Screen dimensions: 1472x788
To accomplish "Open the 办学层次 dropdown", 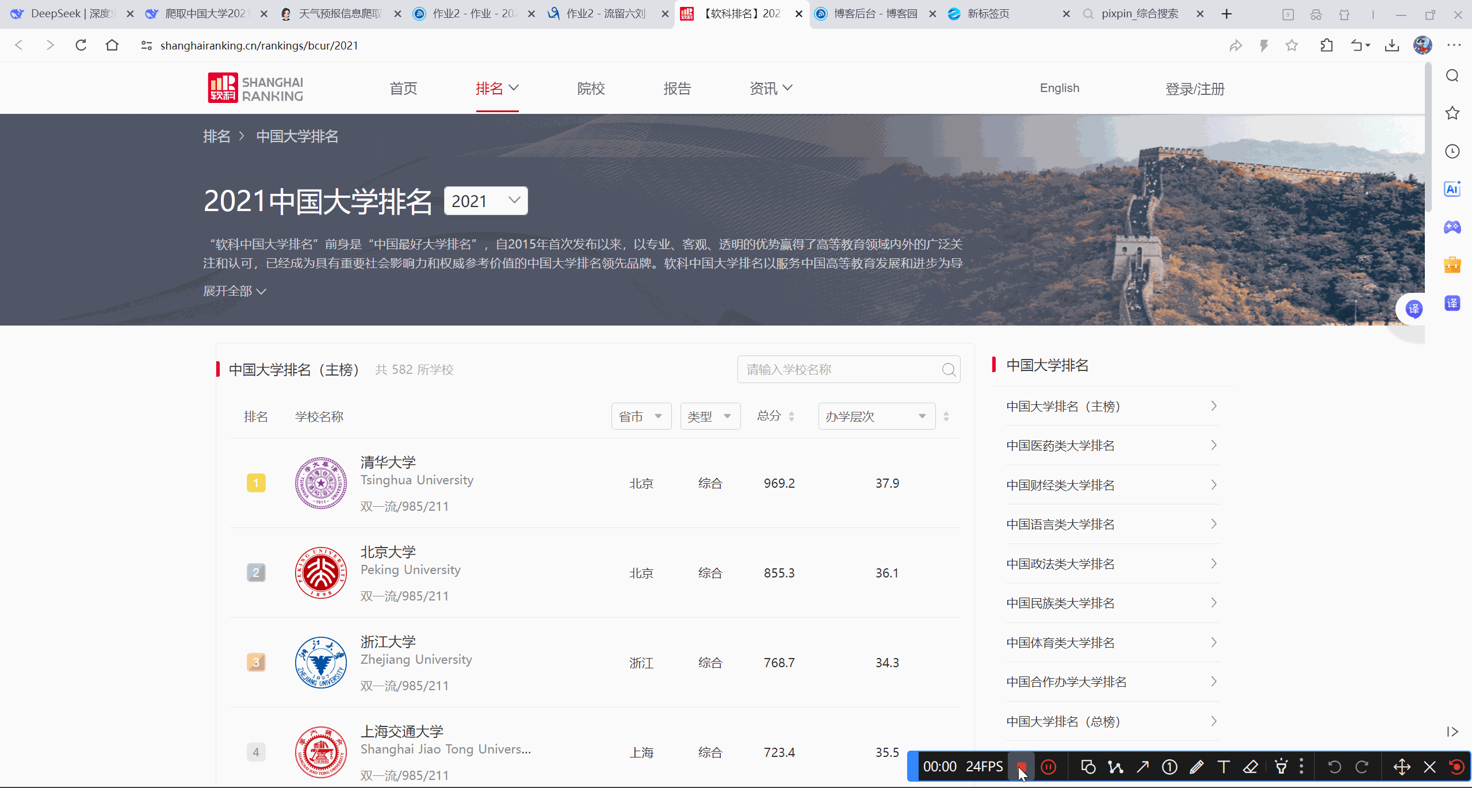I will point(876,416).
